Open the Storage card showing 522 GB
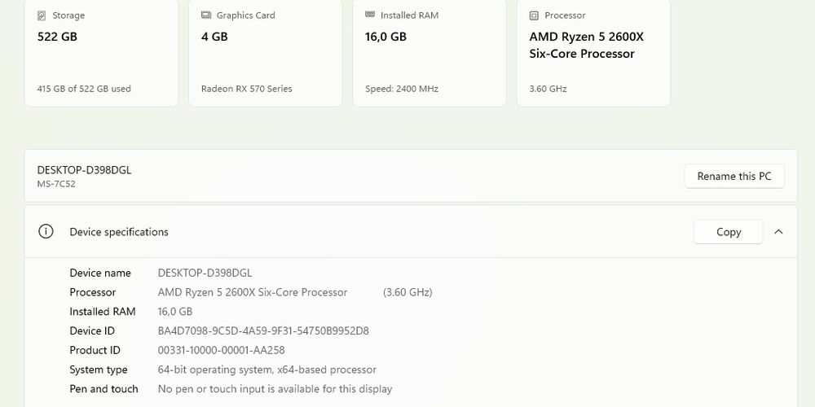 coord(101,53)
